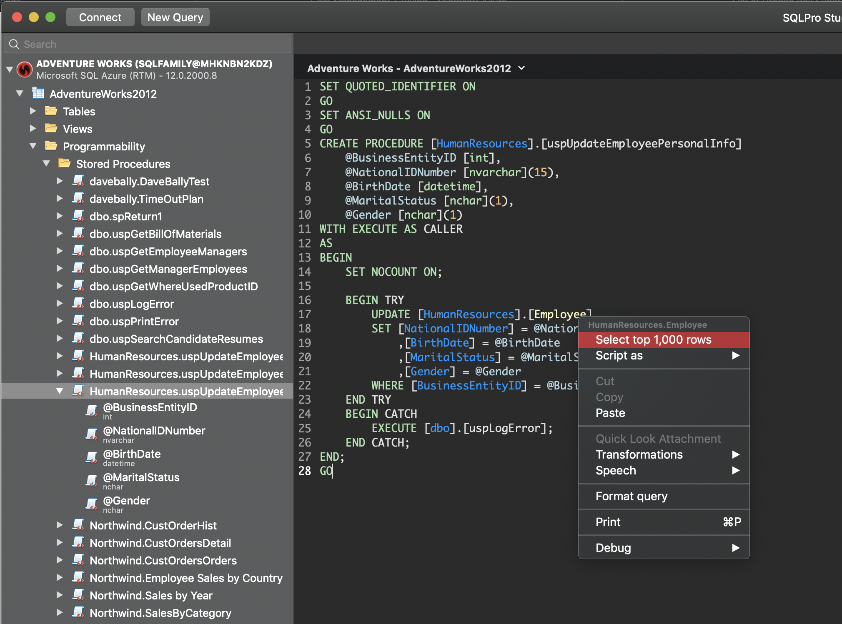Collapse the Programmability folder
Viewport: 842px width, 624px height.
[x=33, y=146]
